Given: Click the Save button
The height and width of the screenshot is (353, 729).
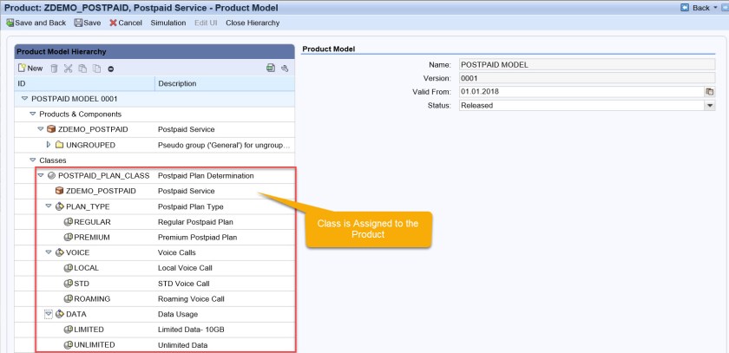Looking at the screenshot, I should coord(88,23).
